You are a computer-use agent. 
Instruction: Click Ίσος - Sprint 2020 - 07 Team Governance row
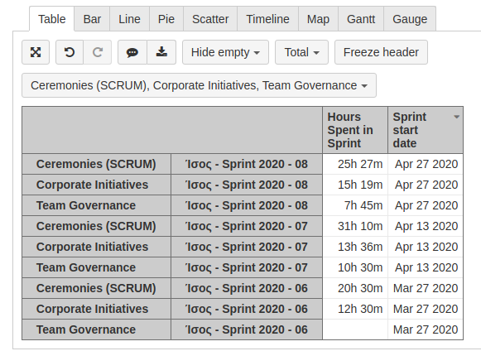[x=247, y=267]
